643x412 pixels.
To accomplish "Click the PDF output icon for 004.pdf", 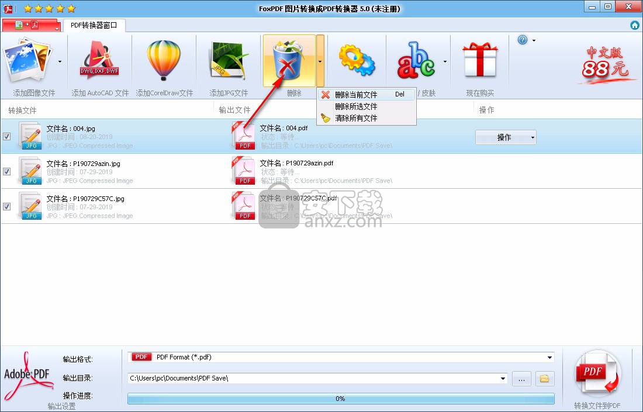I will (244, 136).
